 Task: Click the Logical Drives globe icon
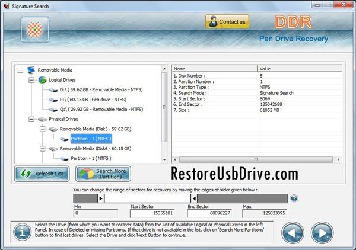click(x=43, y=80)
